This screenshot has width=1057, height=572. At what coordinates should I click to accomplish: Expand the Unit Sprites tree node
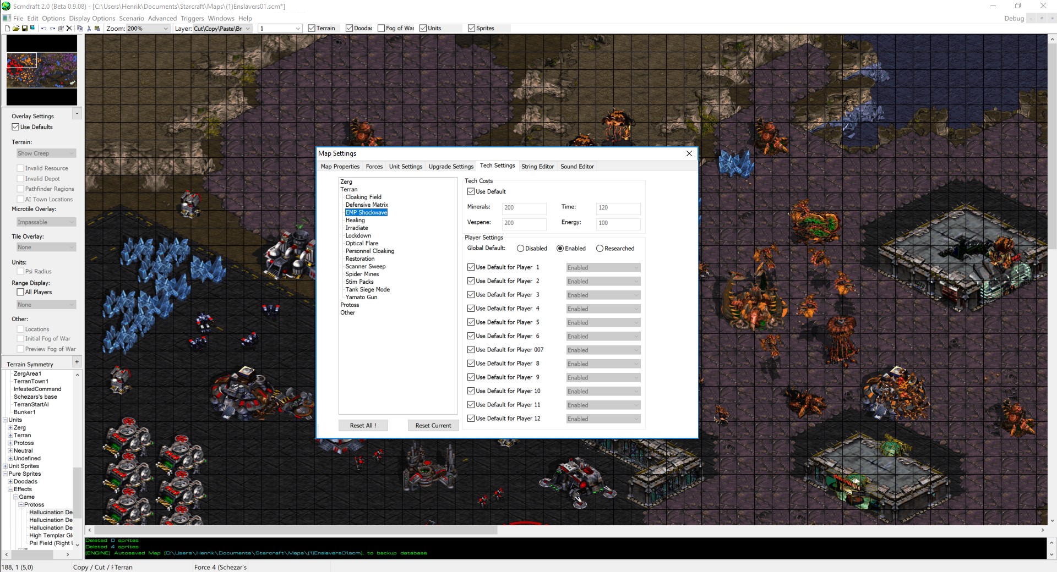pos(5,466)
